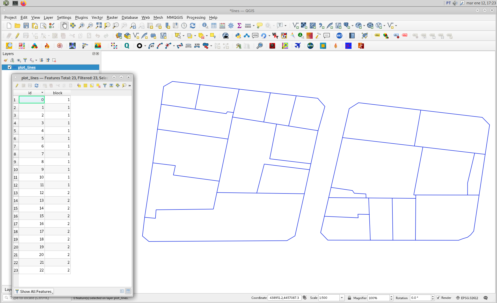497x303 pixels.
Task: Click the EPSG:32612 CRS button
Action: pyautogui.click(x=467, y=298)
